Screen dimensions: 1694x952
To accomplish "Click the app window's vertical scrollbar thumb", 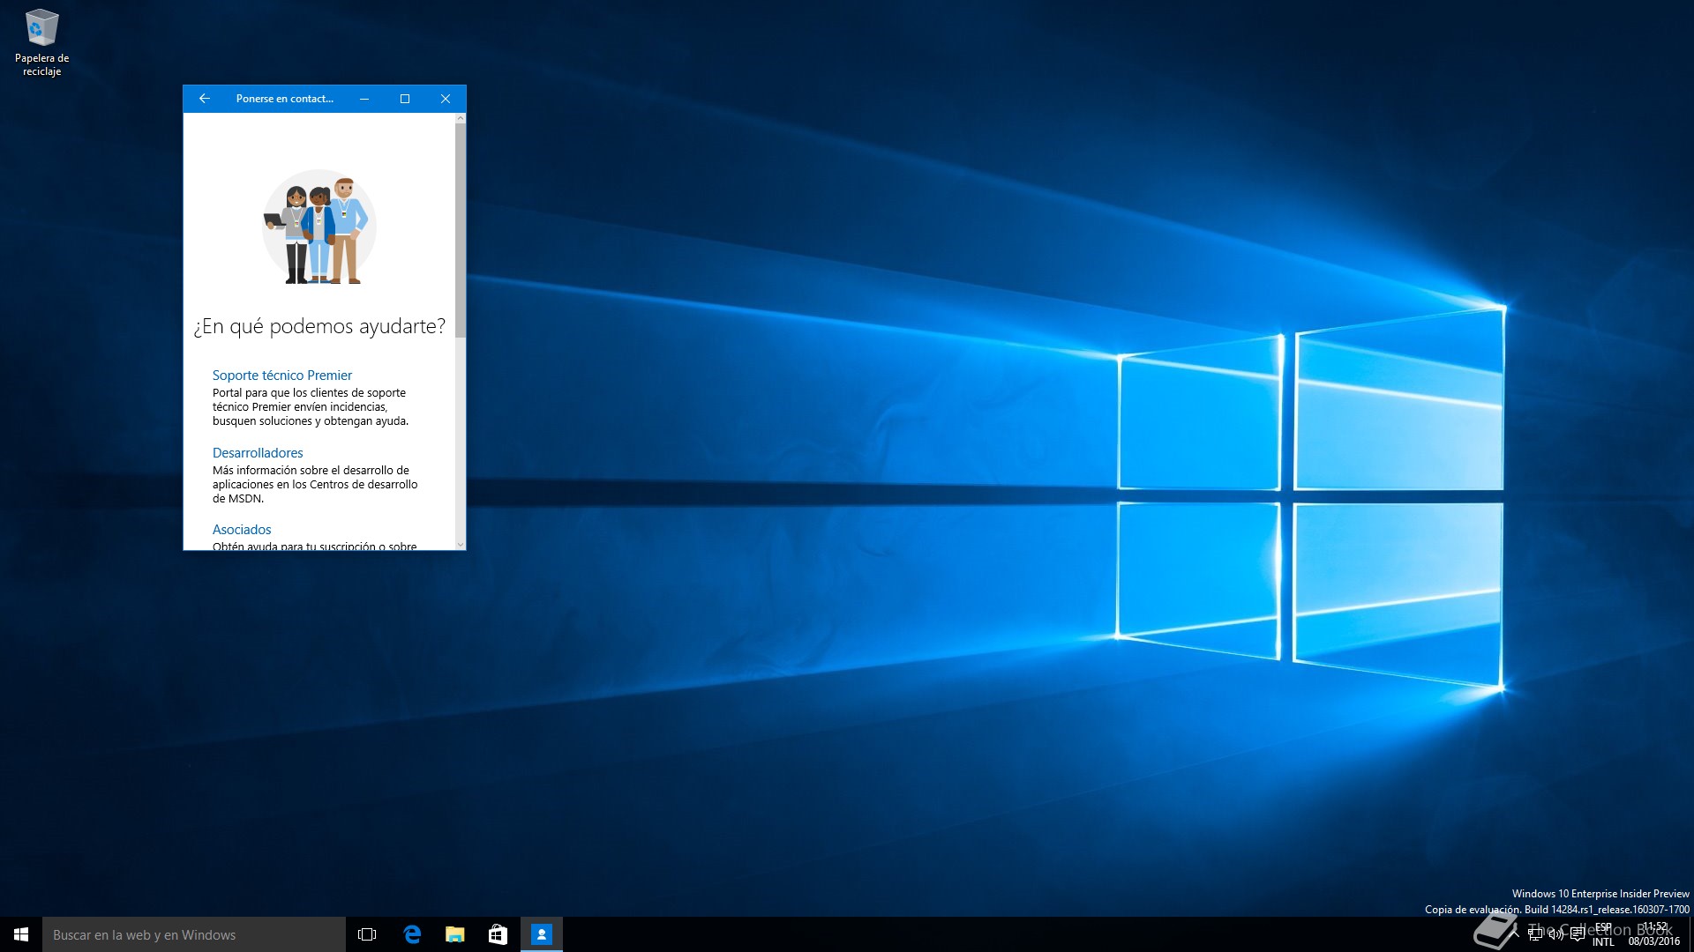I will point(461,229).
